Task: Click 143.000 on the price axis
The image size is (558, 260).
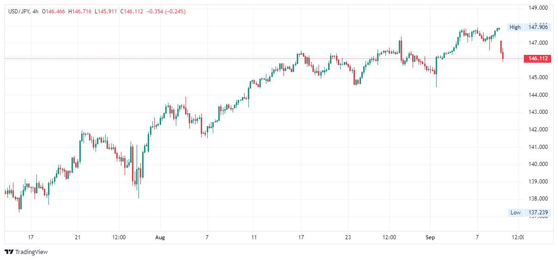Action: 538,112
